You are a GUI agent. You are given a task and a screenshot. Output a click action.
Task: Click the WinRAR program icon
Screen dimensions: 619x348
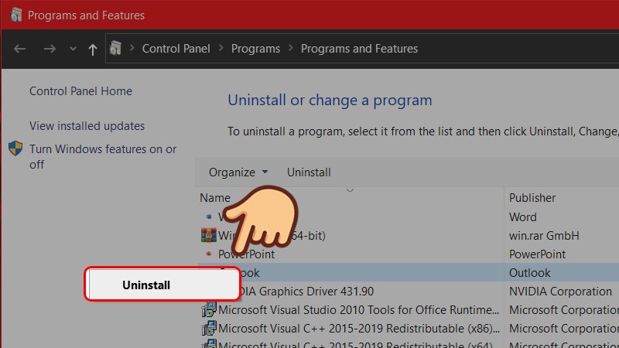(x=207, y=235)
